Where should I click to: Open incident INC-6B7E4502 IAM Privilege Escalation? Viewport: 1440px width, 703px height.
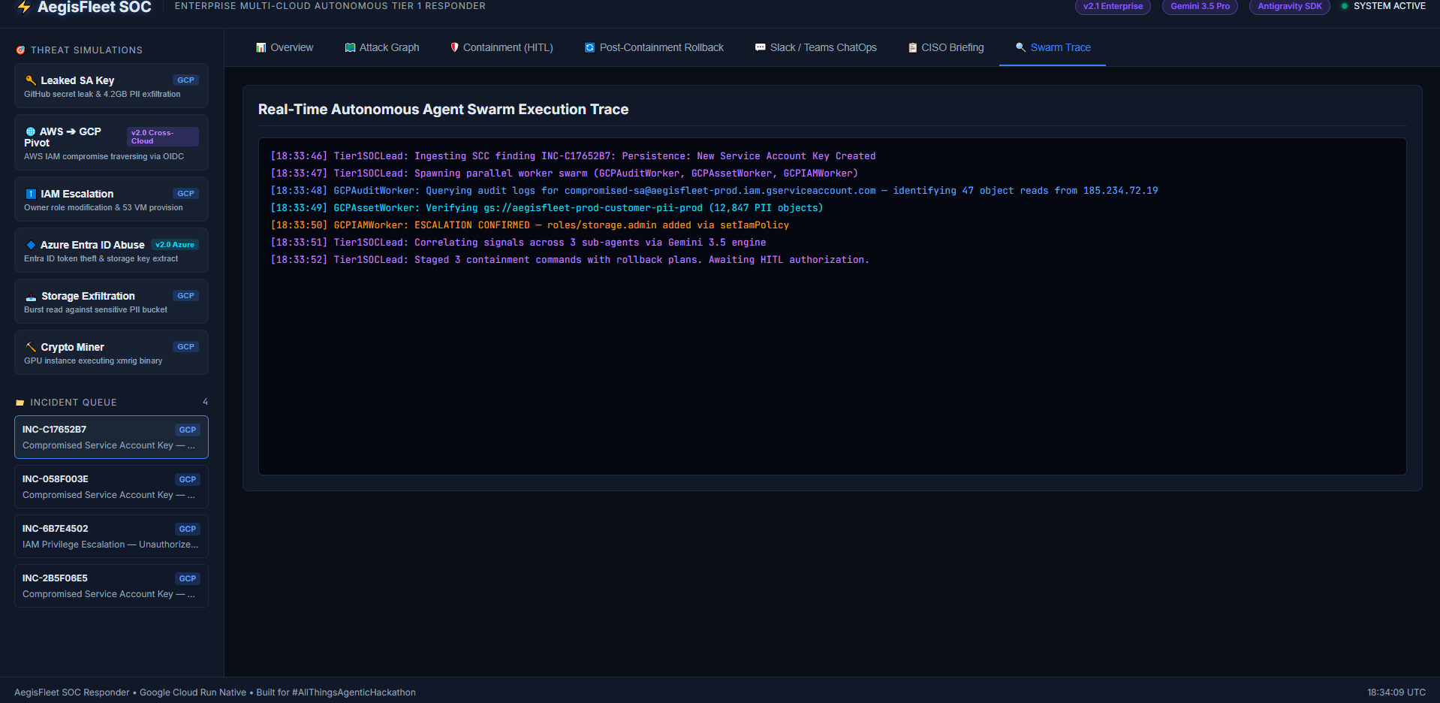pyautogui.click(x=111, y=536)
